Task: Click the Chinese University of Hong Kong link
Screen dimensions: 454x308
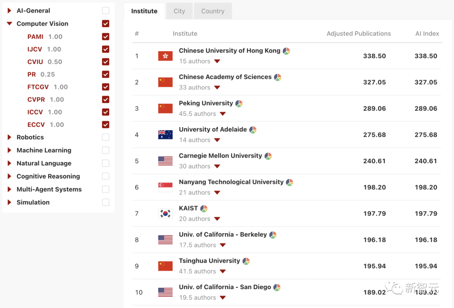Action: [230, 50]
